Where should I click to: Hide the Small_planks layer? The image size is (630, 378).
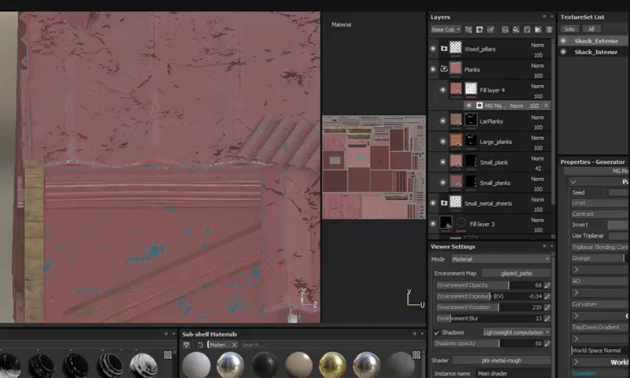pos(443,183)
